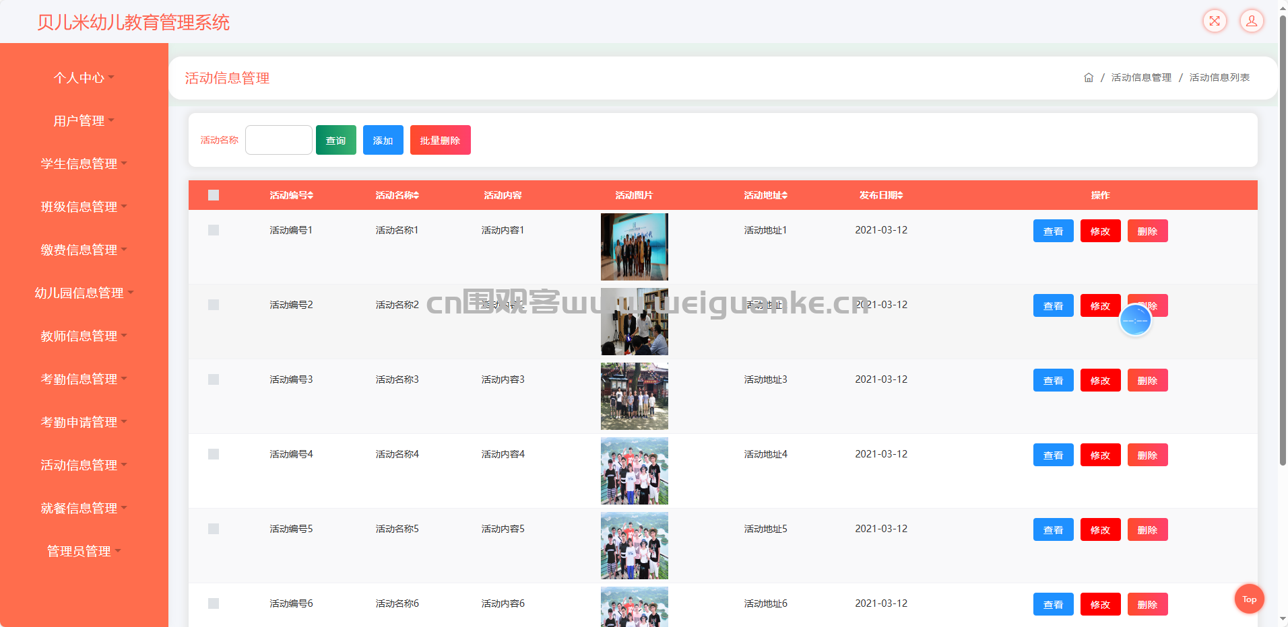This screenshot has height=627, width=1288.
Task: Expand the 个人中心 sidebar menu
Action: coord(84,78)
